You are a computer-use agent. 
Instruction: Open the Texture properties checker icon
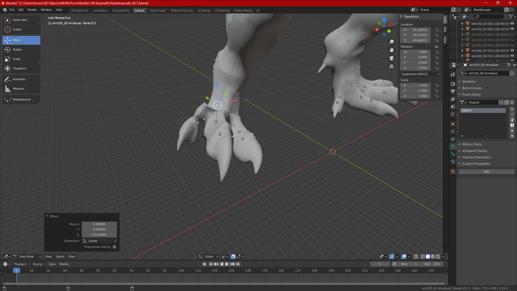tap(453, 171)
